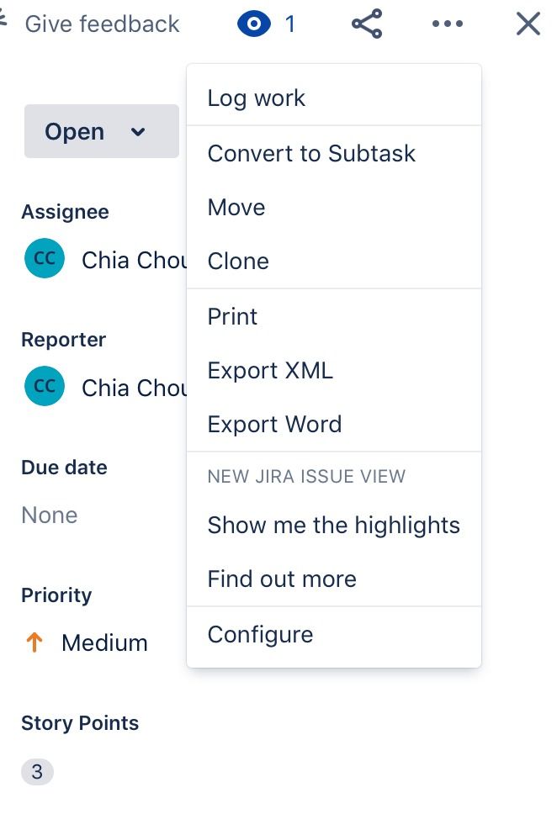This screenshot has height=814, width=557.
Task: Select Print option
Action: (232, 316)
